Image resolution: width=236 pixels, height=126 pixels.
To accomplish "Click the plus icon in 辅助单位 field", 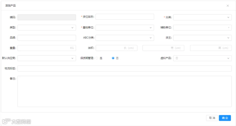I will [x=228, y=27].
